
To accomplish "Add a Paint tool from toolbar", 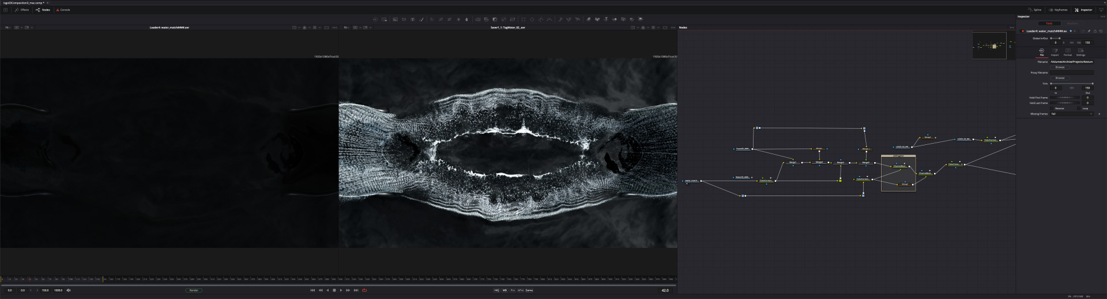I will click(x=421, y=19).
